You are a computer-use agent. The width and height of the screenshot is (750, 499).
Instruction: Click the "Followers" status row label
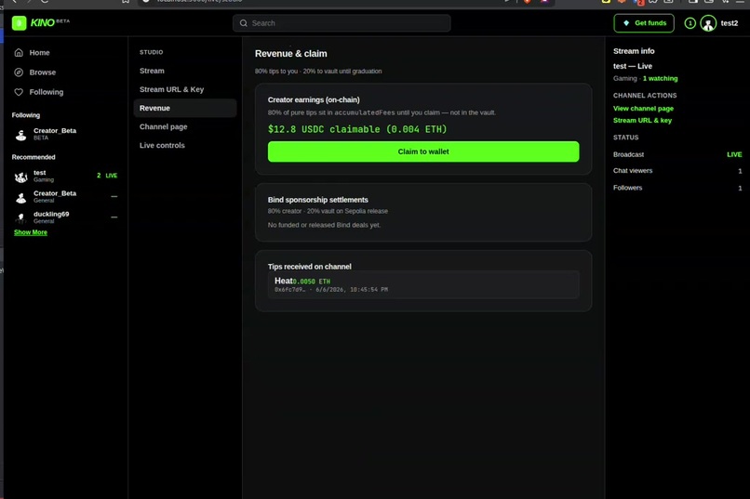[x=627, y=188]
